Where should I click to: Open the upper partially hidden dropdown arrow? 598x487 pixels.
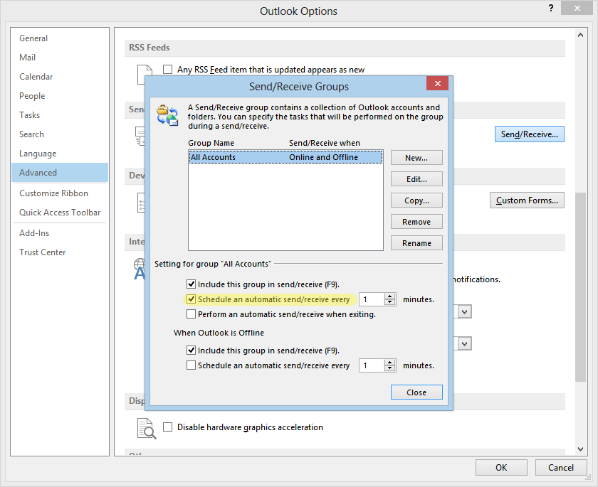(464, 312)
